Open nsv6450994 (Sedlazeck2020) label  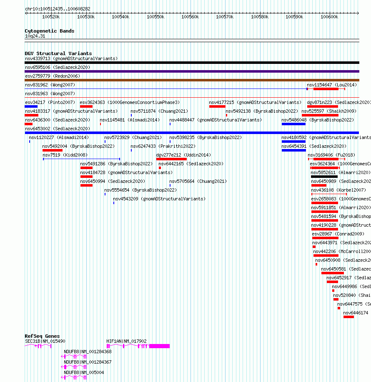[x=113, y=181]
